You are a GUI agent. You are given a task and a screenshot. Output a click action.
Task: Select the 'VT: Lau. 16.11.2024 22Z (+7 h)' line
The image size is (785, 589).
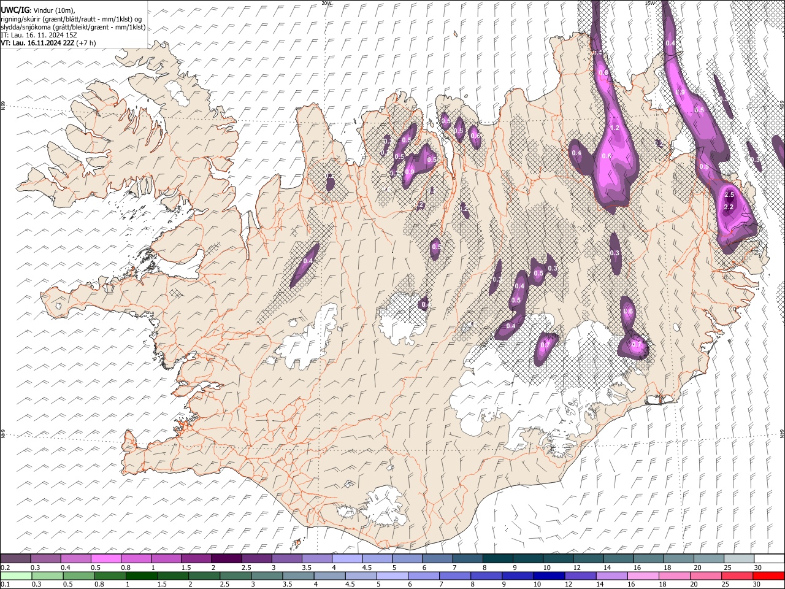click(x=48, y=43)
